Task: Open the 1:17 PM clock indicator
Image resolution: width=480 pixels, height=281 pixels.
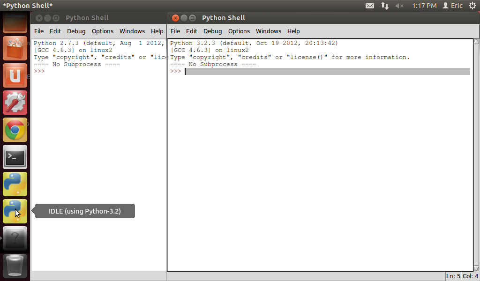Action: 424,6
